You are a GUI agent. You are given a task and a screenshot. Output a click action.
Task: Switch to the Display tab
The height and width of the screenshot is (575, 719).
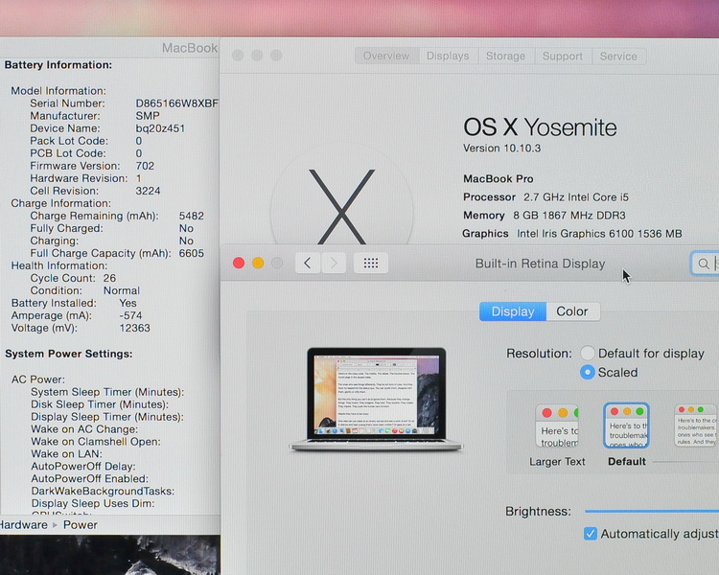point(513,311)
